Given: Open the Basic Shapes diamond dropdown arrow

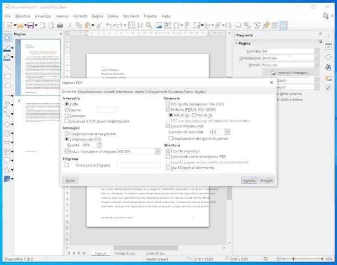Looking at the screenshot, I should (x=12, y=124).
